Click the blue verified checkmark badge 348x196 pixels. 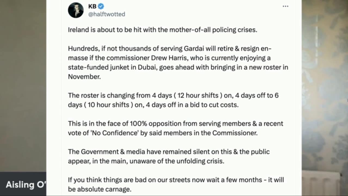coord(101,6)
